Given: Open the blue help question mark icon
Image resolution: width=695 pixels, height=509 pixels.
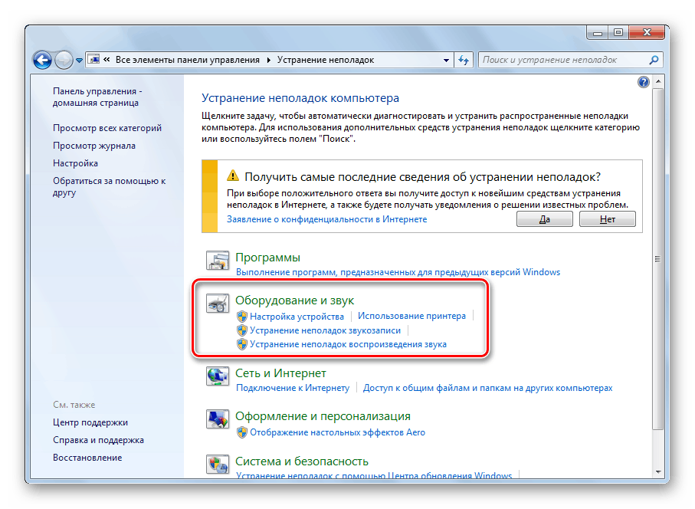Looking at the screenshot, I should point(643,81).
